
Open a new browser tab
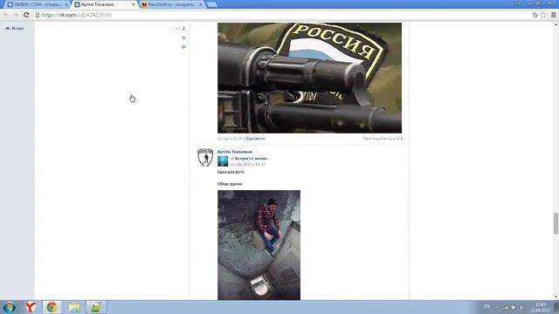(x=211, y=4)
